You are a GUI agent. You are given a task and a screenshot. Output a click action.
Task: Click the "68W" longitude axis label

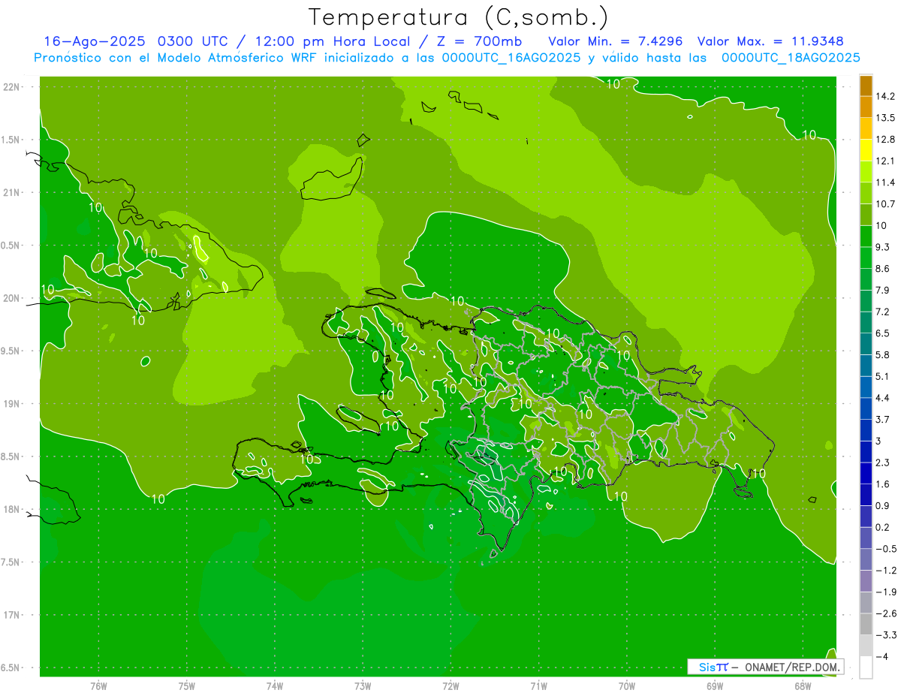(803, 686)
